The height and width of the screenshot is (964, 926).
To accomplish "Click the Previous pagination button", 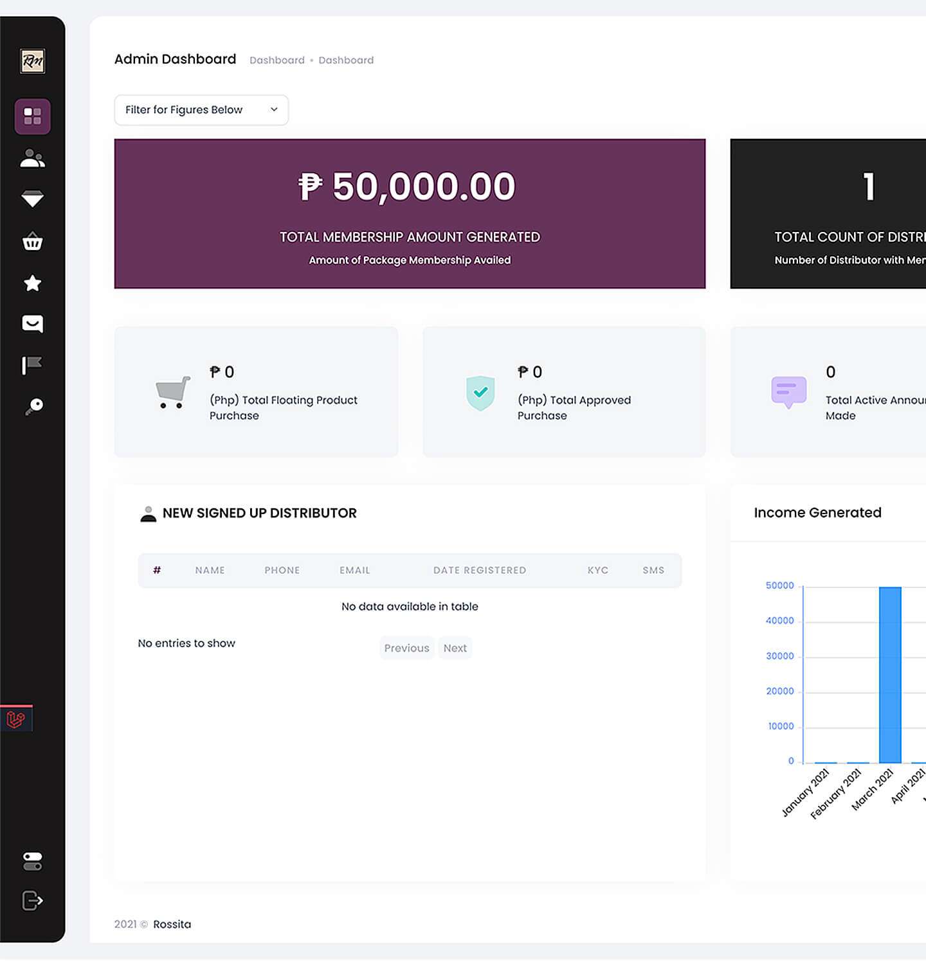I will click(406, 648).
